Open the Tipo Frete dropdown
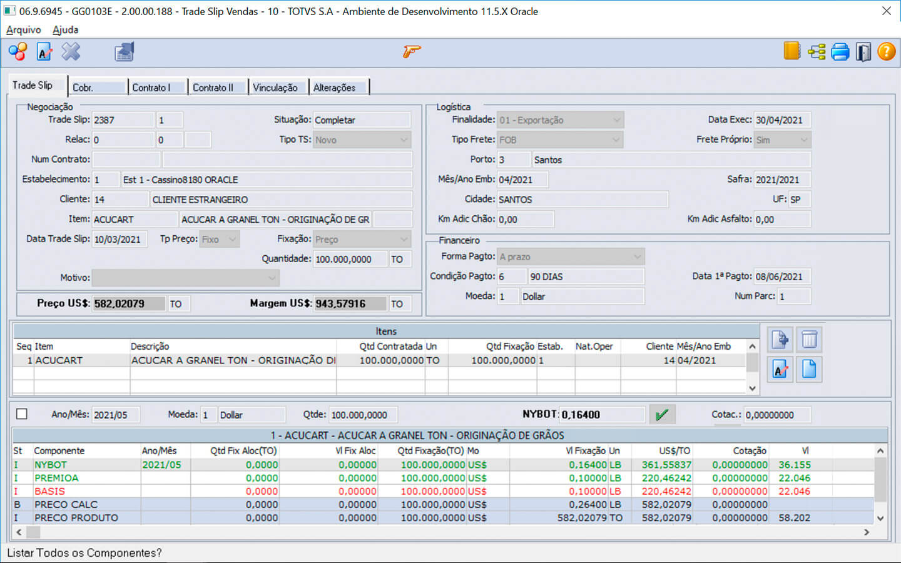The image size is (901, 563). pyautogui.click(x=616, y=139)
